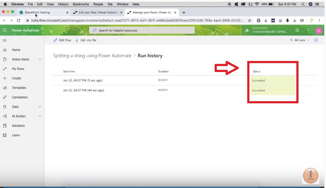Image resolution: width=326 pixels, height=188 pixels.
Task: Reload the page with browser refresh icon
Action: pyautogui.click(x=19, y=20)
